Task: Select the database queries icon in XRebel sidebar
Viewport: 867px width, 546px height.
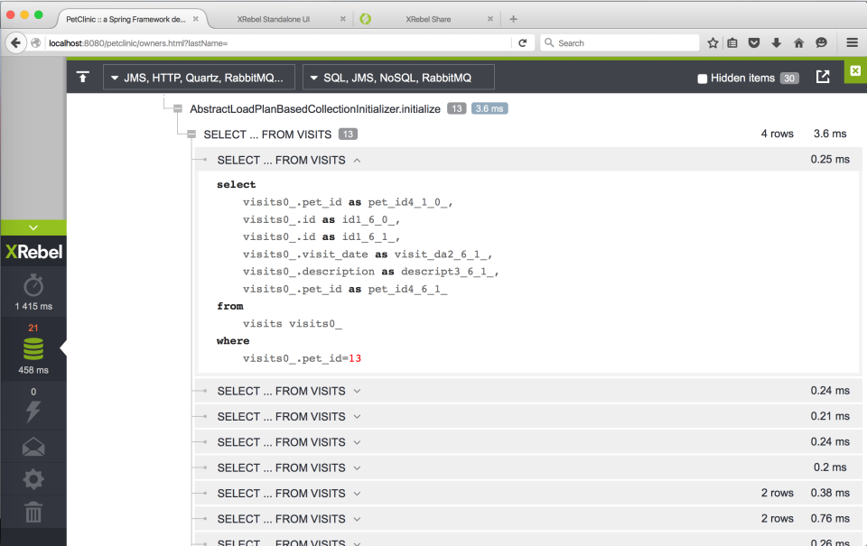Action: (x=33, y=347)
